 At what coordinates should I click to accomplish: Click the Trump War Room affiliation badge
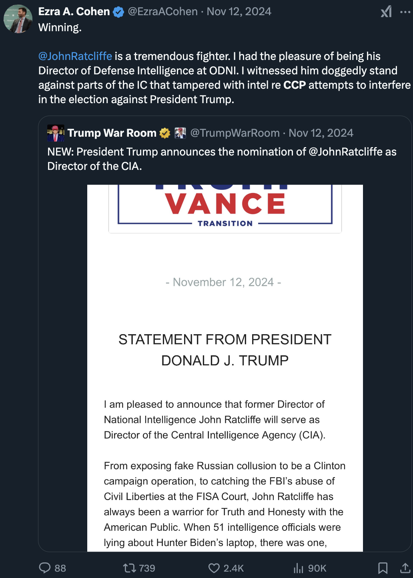[x=180, y=133]
